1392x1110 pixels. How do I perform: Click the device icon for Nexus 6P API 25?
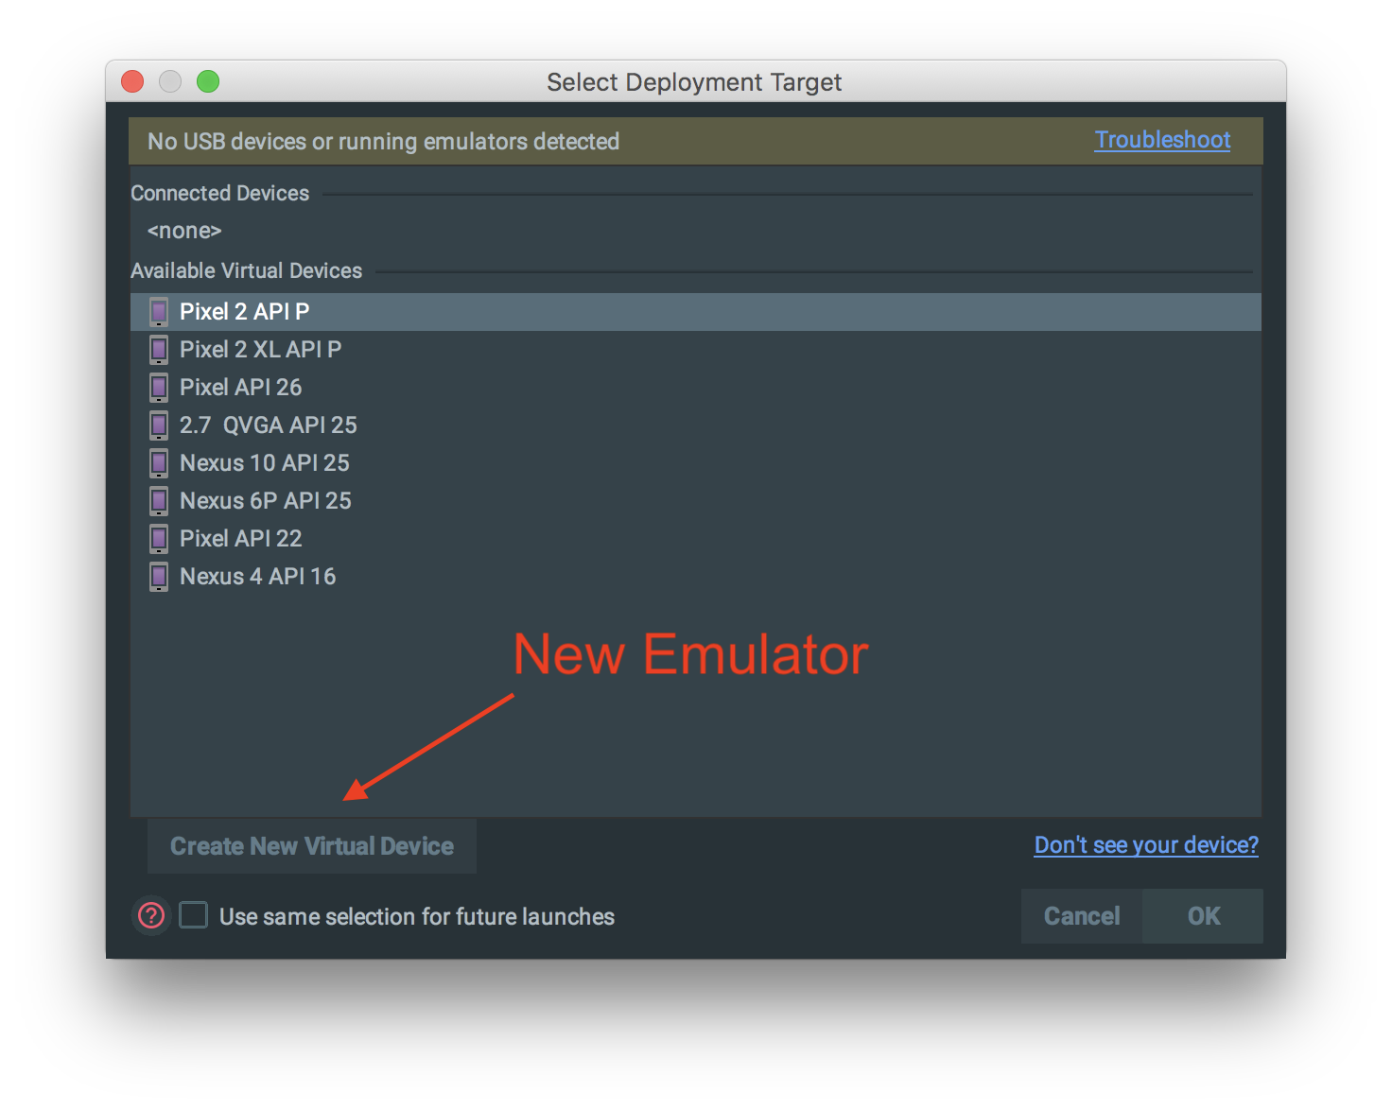coord(159,501)
